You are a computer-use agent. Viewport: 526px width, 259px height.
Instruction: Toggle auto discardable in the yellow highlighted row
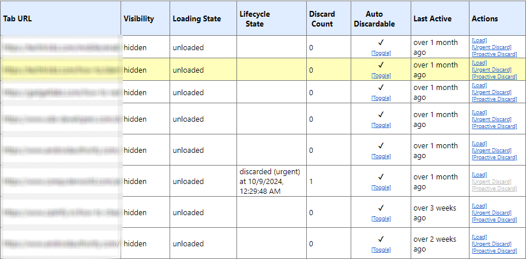[x=381, y=76]
